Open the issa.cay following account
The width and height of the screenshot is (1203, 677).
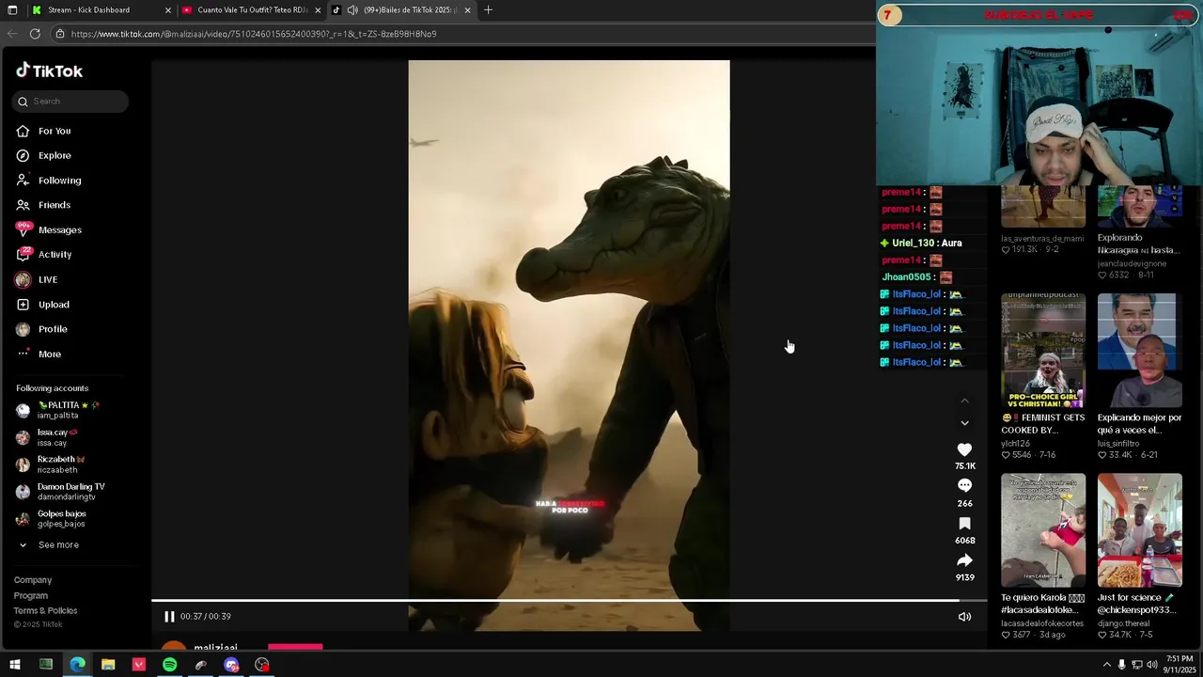pyautogui.click(x=47, y=437)
